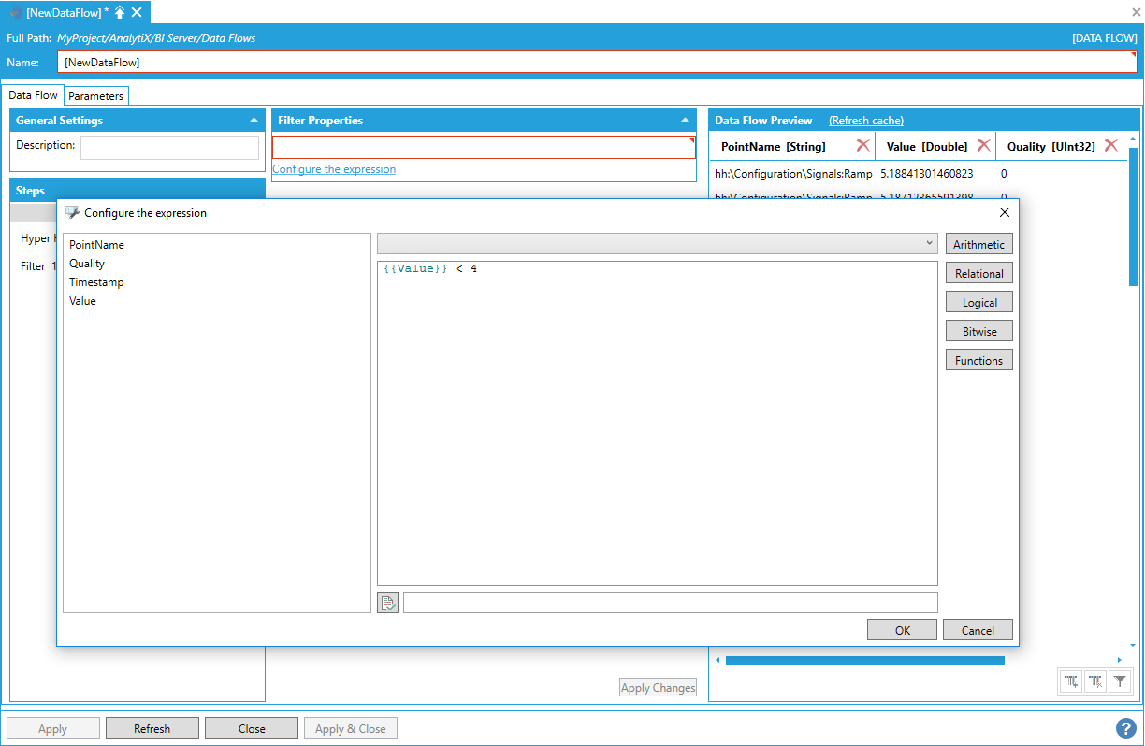Viewport: 1145px width, 746px height.
Task: Select Timestamp in the variable list
Action: (x=96, y=282)
